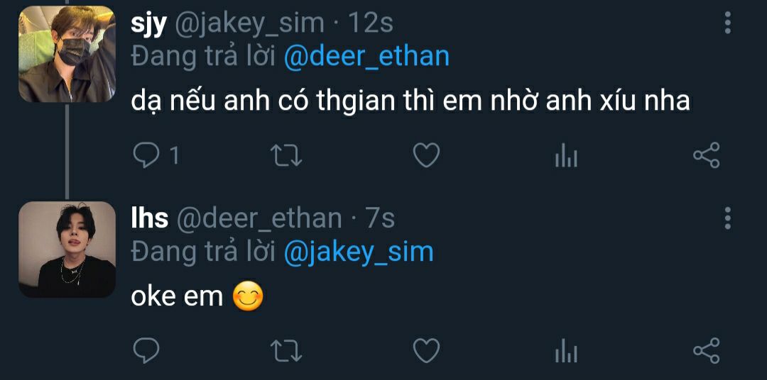Like sjy's tweet with heart icon
Image resolution: width=767 pixels, height=380 pixels.
(x=427, y=155)
